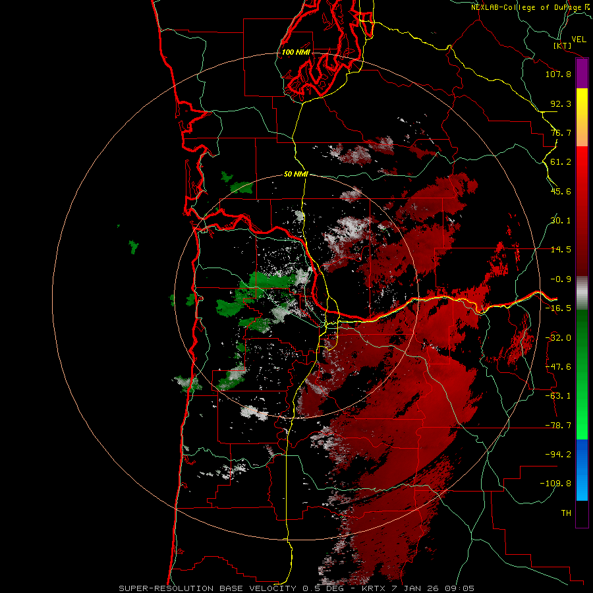593x593 pixels.
Task: Click the 76.7 value on the velocity scale
Action: [x=561, y=132]
